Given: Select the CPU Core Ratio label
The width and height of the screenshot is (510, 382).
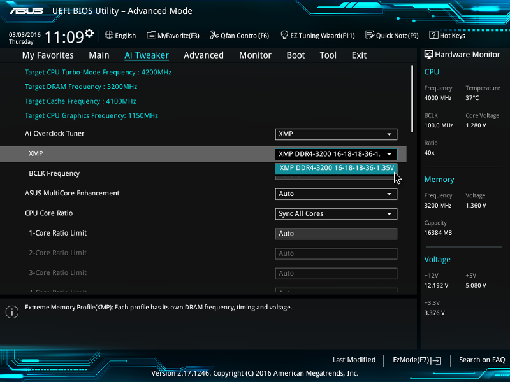Looking at the screenshot, I should (49, 213).
